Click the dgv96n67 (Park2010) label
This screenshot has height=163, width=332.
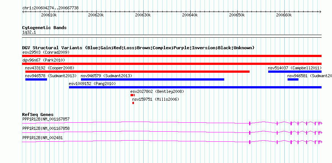44,60
